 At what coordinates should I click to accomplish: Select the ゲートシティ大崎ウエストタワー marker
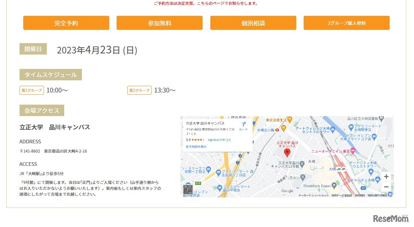tap(371, 172)
